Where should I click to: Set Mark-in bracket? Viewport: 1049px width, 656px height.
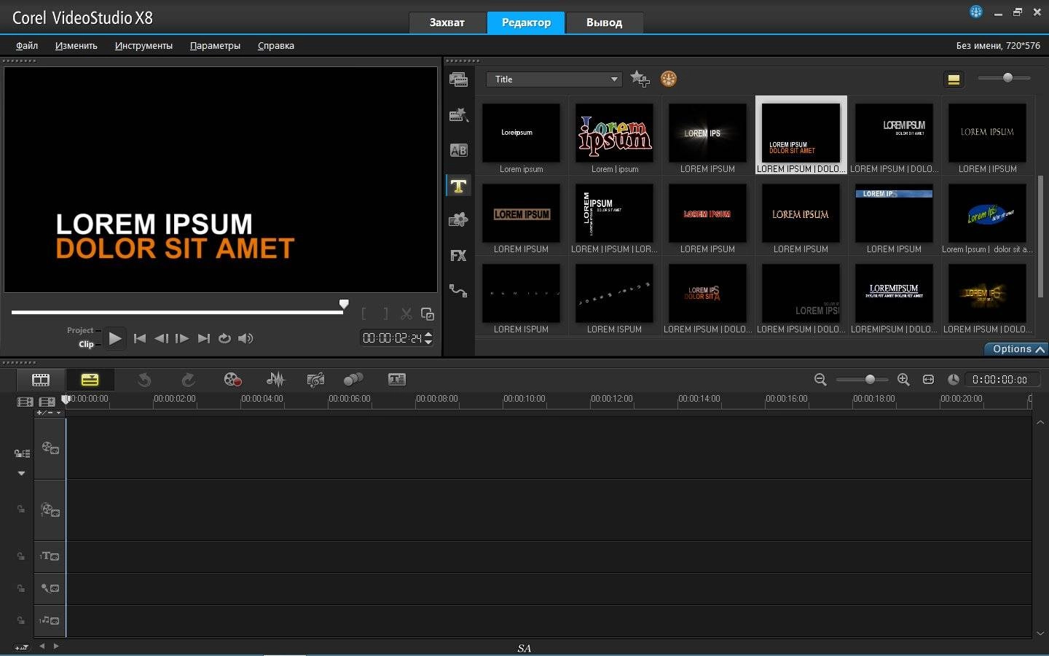click(x=364, y=314)
